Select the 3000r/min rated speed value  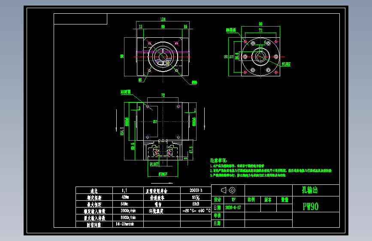click(x=128, y=211)
